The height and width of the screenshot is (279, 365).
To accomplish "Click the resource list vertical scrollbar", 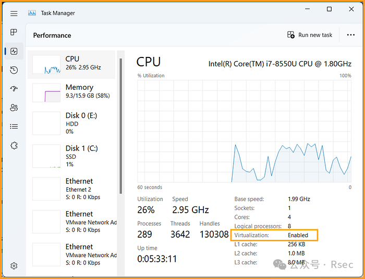I will click(x=121, y=125).
